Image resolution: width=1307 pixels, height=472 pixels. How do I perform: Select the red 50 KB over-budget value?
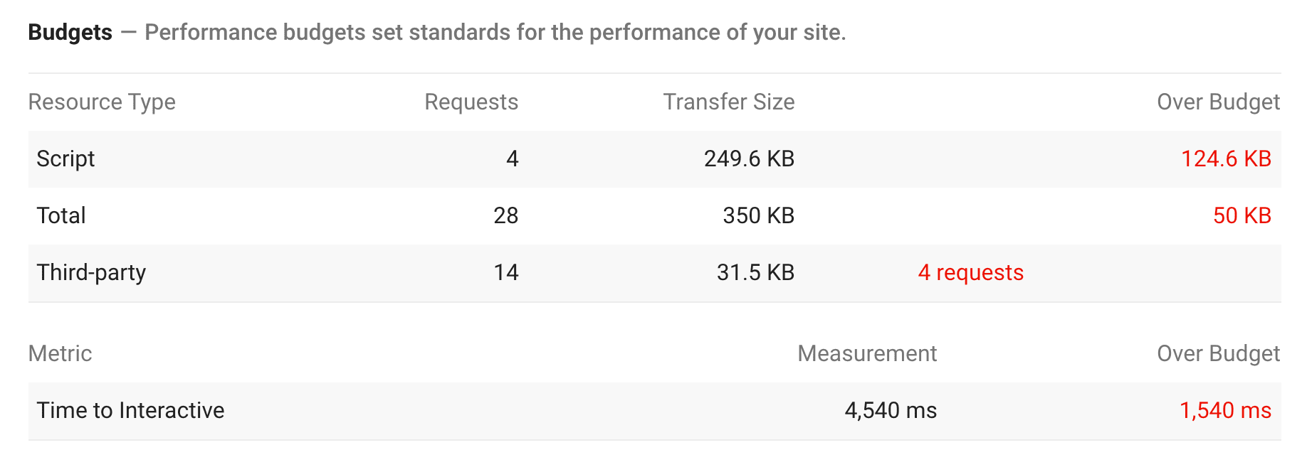(x=1242, y=216)
